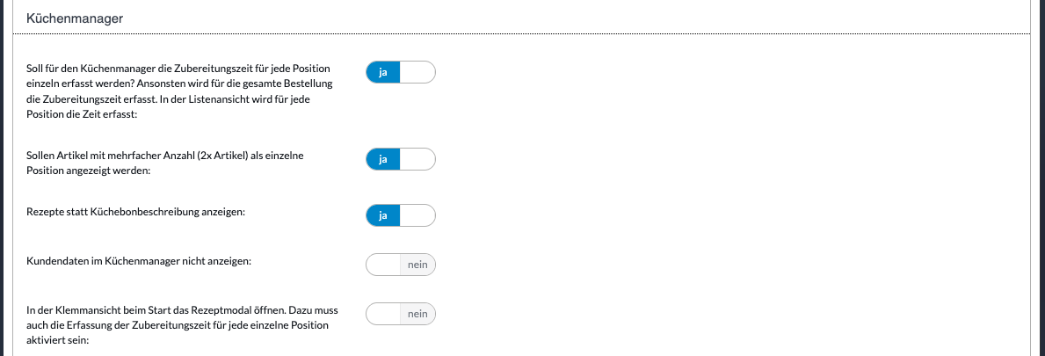1045x356 pixels.
Task: Click white knob of the Kundendaten switch
Action: 383,265
